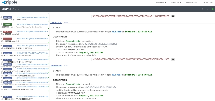Image resolution: width=215 pixels, height=101 pixels.
Task: Select DESCRIPTION tab of the 500,000,000 XRP escrow
Action: [x=56, y=22]
